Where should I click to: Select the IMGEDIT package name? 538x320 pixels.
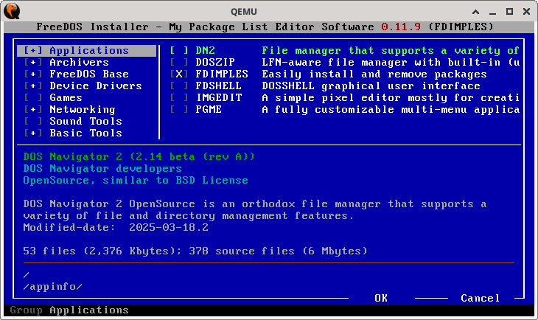click(219, 97)
